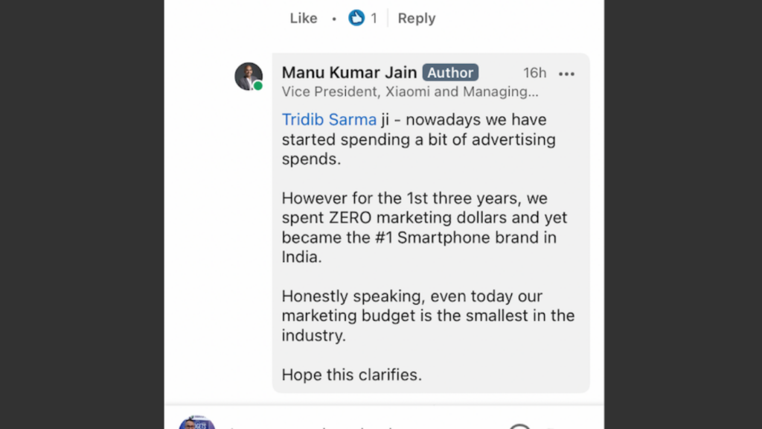Like the comment by Manu Kumar Jain
The width and height of the screenshot is (762, 429).
(303, 18)
